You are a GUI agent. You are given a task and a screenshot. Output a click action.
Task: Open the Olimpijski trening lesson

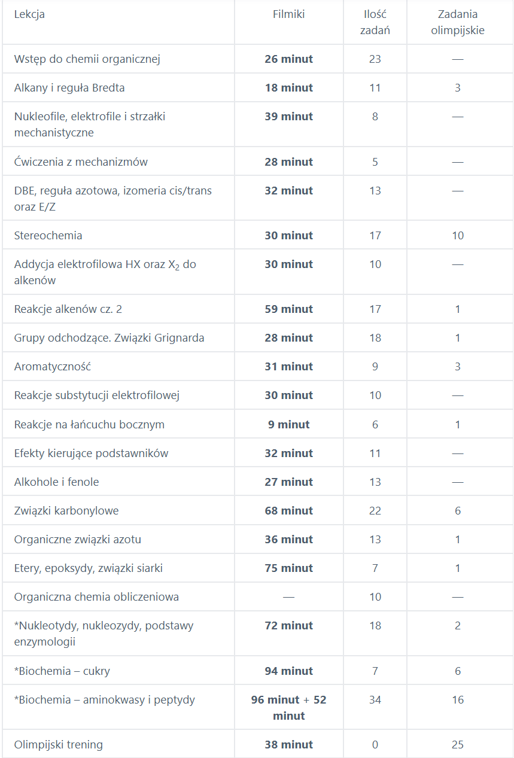[x=59, y=745]
